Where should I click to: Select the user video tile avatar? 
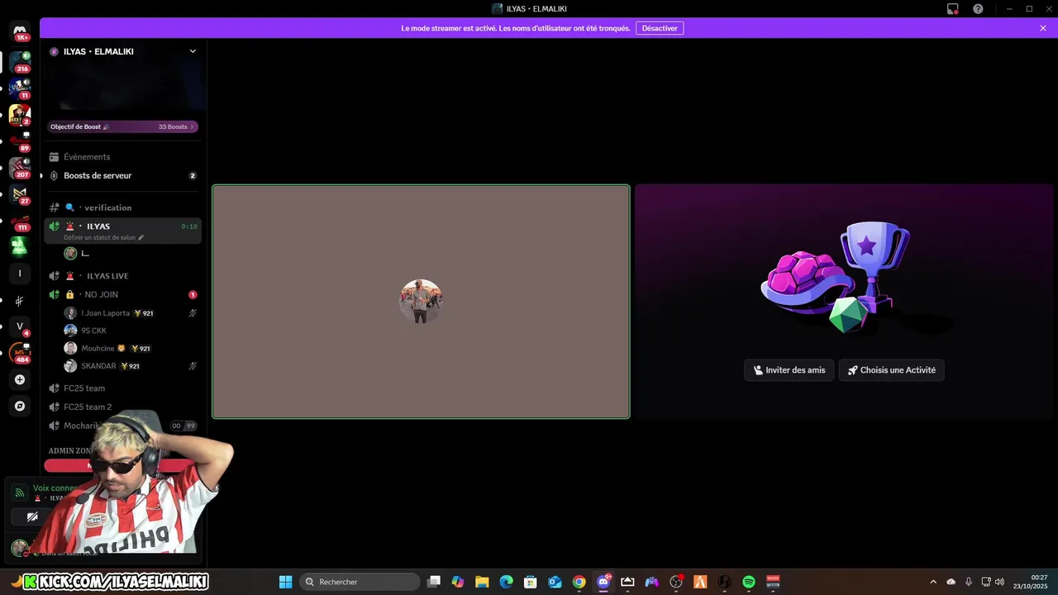(421, 301)
